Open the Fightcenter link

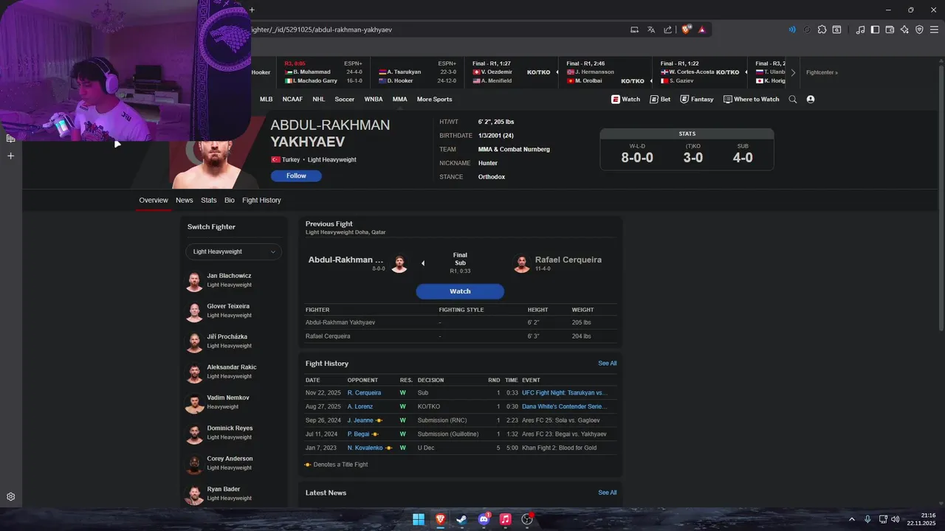pos(822,72)
